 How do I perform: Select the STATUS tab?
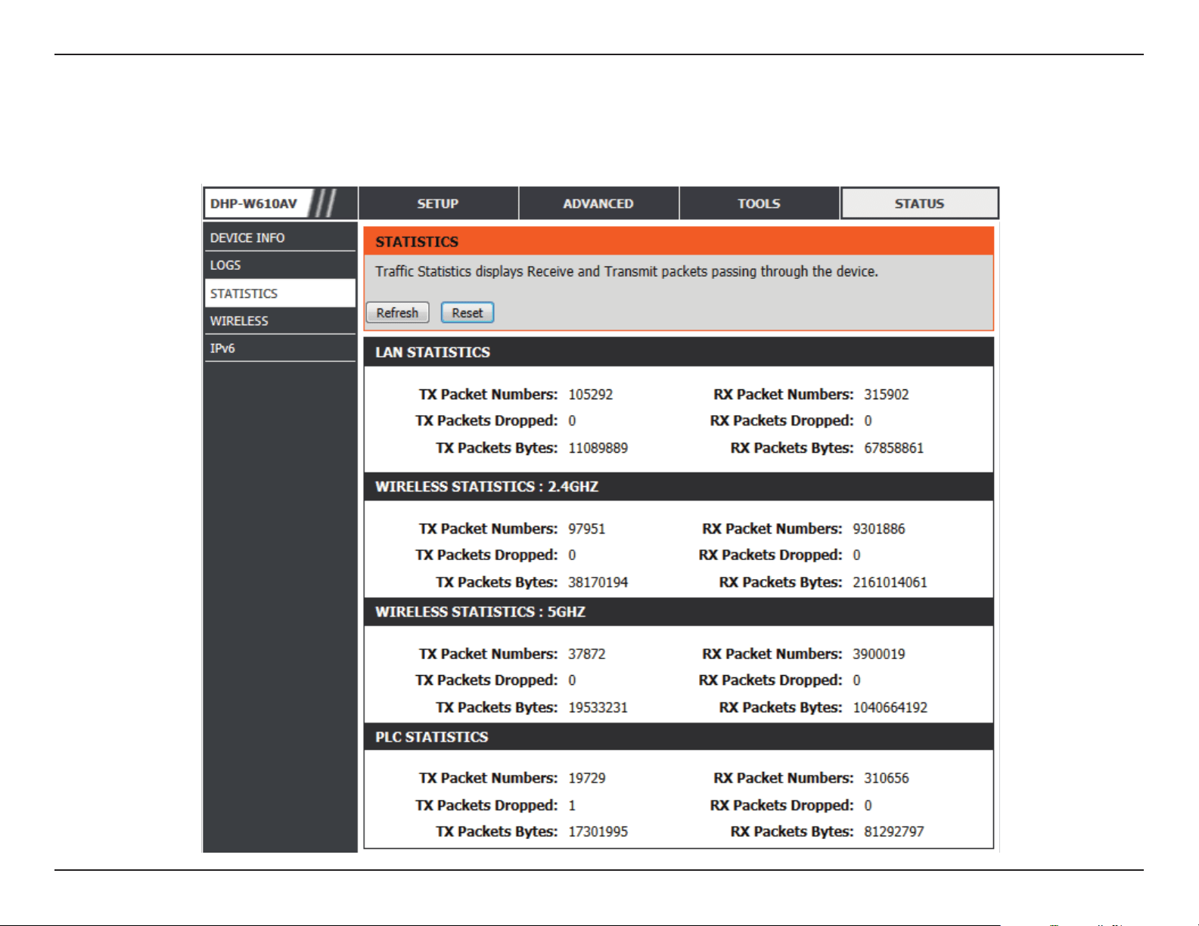pos(920,203)
